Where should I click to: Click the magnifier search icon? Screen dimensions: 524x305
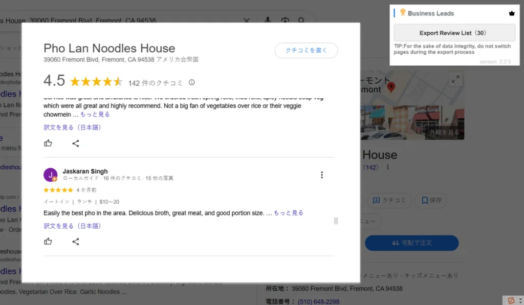pos(301,20)
